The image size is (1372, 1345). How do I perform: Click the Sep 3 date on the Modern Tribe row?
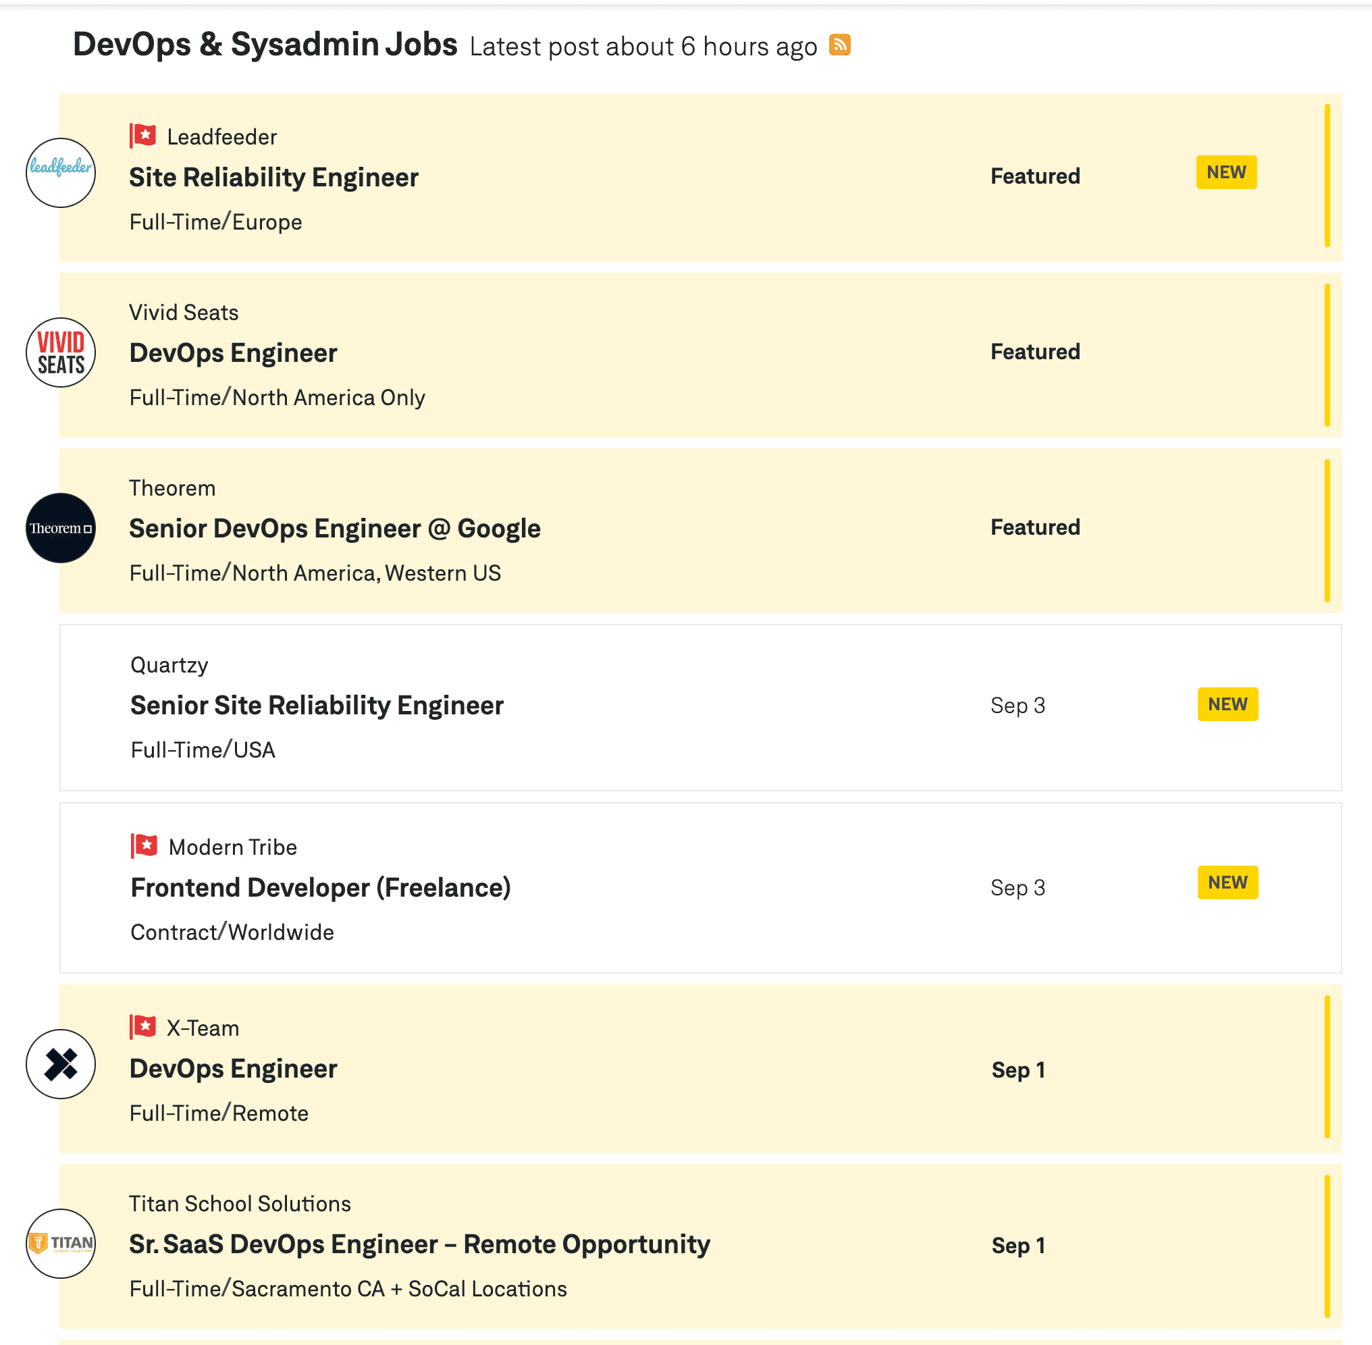(x=1018, y=888)
